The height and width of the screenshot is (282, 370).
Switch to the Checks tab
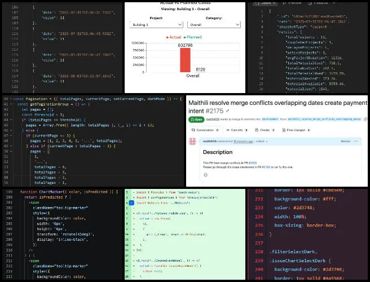click(263, 130)
